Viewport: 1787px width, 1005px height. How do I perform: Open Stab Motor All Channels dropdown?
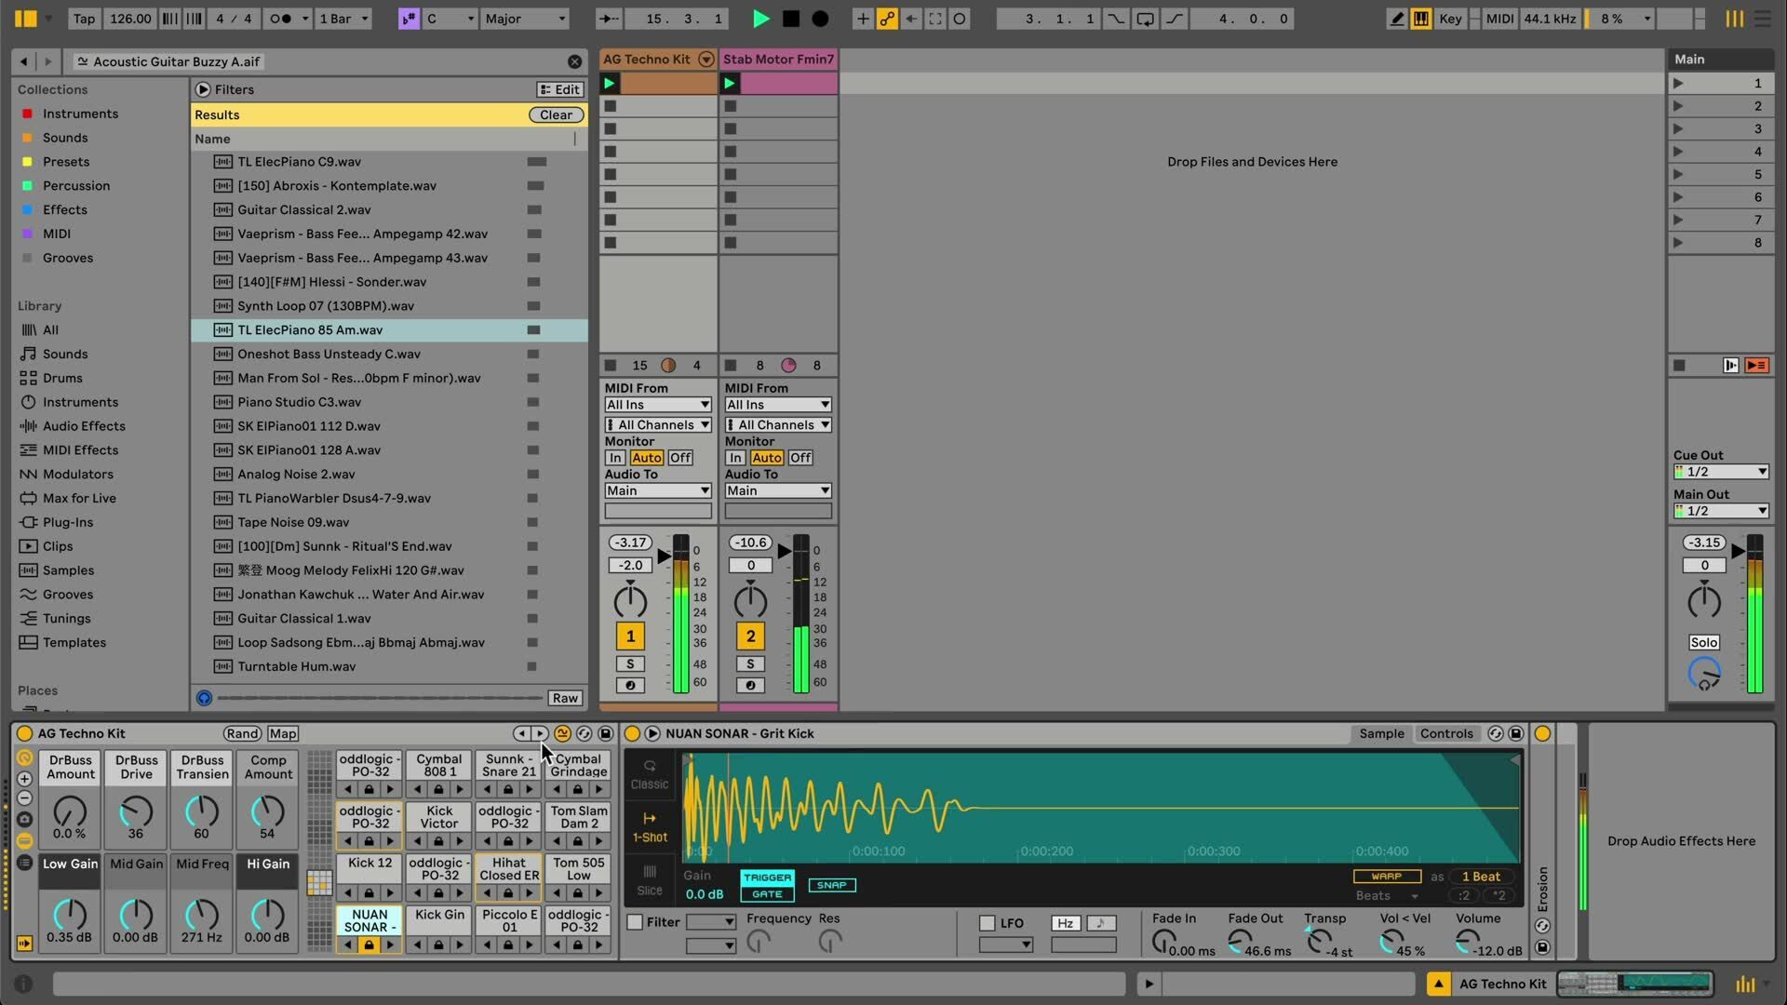[778, 425]
